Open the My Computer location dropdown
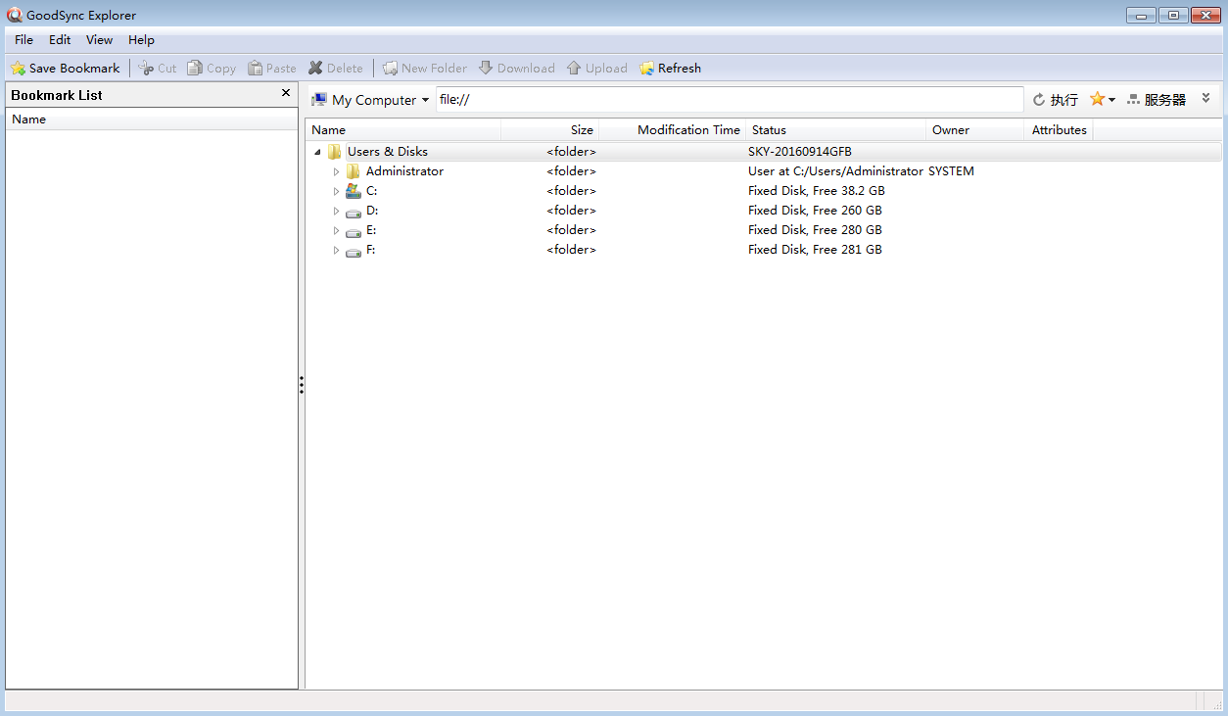1228x716 pixels. coord(425,100)
